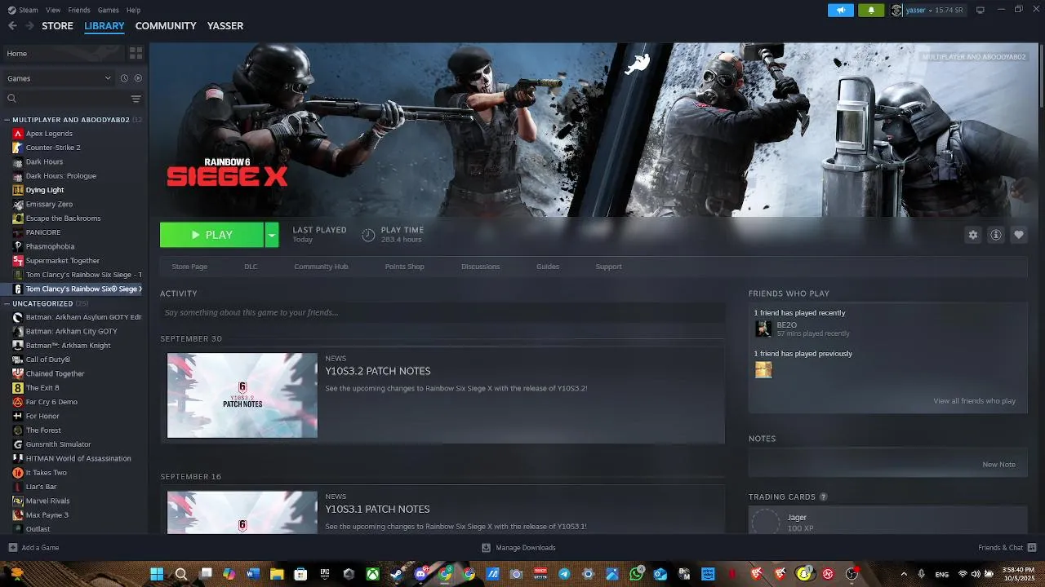The image size is (1045, 587).
Task: Open the Guides link
Action: 548,267
